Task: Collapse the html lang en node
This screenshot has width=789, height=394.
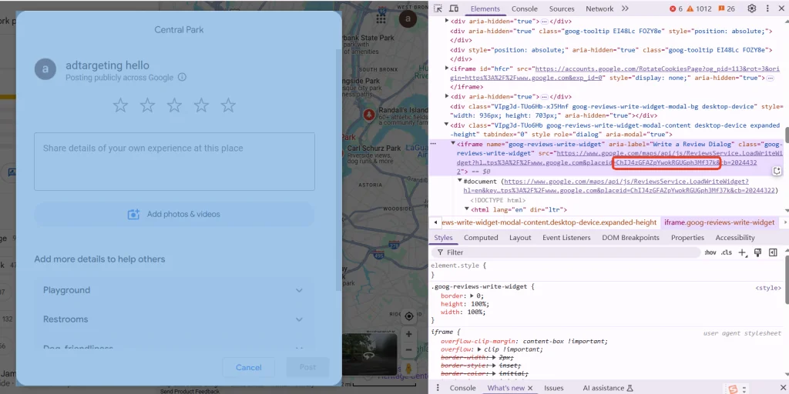Action: tap(466, 209)
